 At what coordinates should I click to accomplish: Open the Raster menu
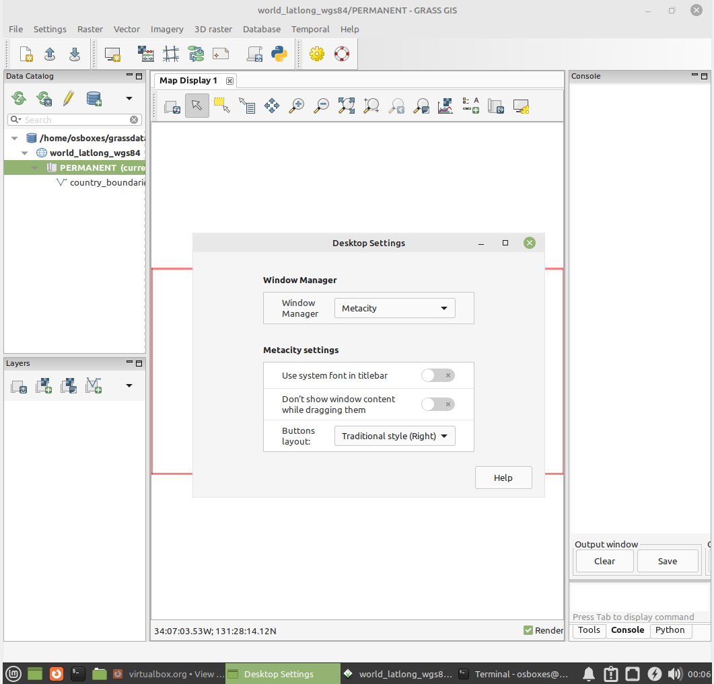click(x=90, y=29)
